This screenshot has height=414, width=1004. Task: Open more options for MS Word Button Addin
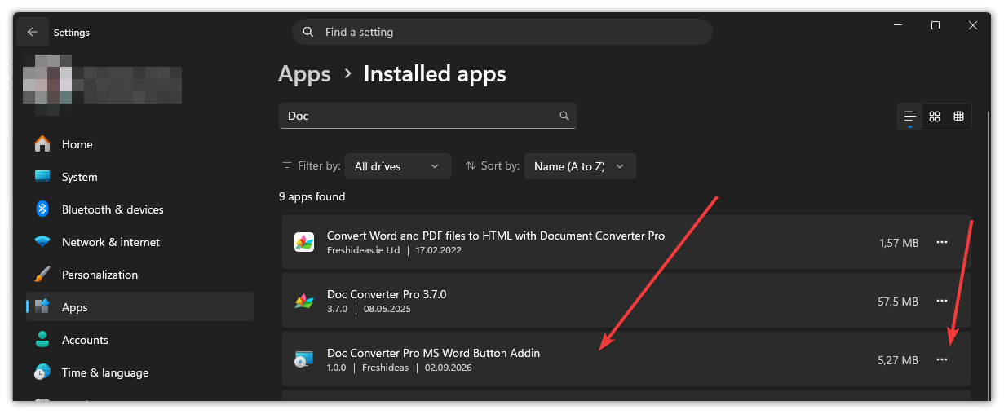[942, 359]
